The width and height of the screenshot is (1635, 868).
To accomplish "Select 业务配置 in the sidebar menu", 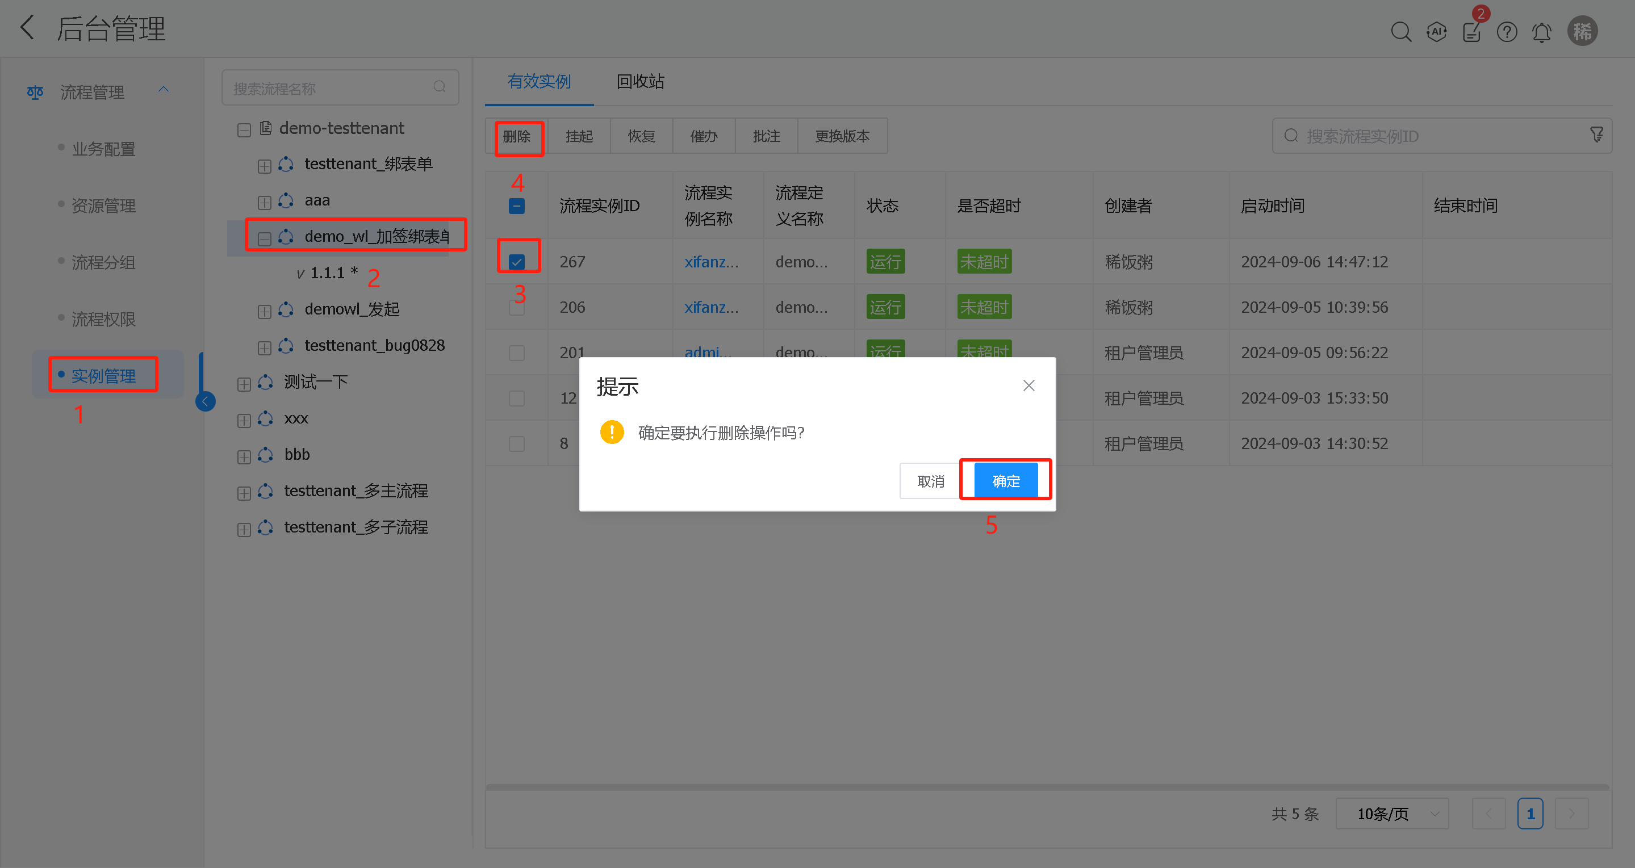I will (x=103, y=150).
